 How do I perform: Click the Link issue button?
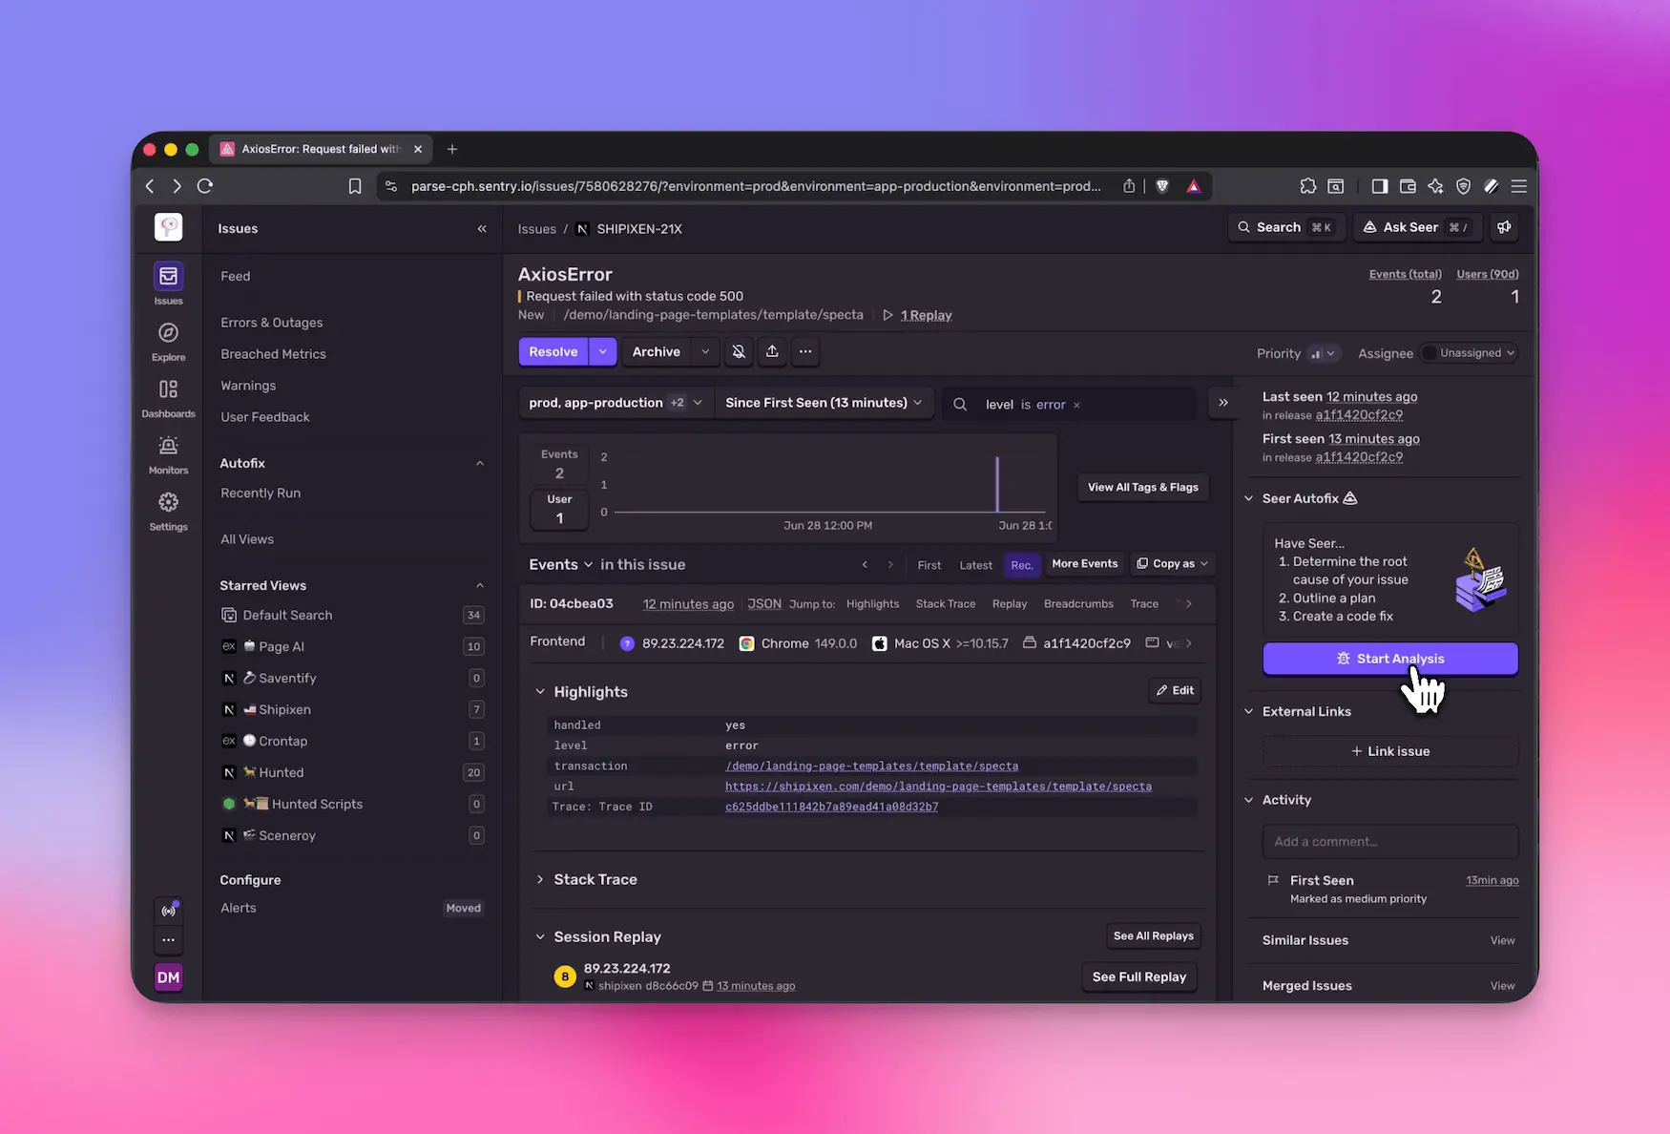[x=1390, y=751]
